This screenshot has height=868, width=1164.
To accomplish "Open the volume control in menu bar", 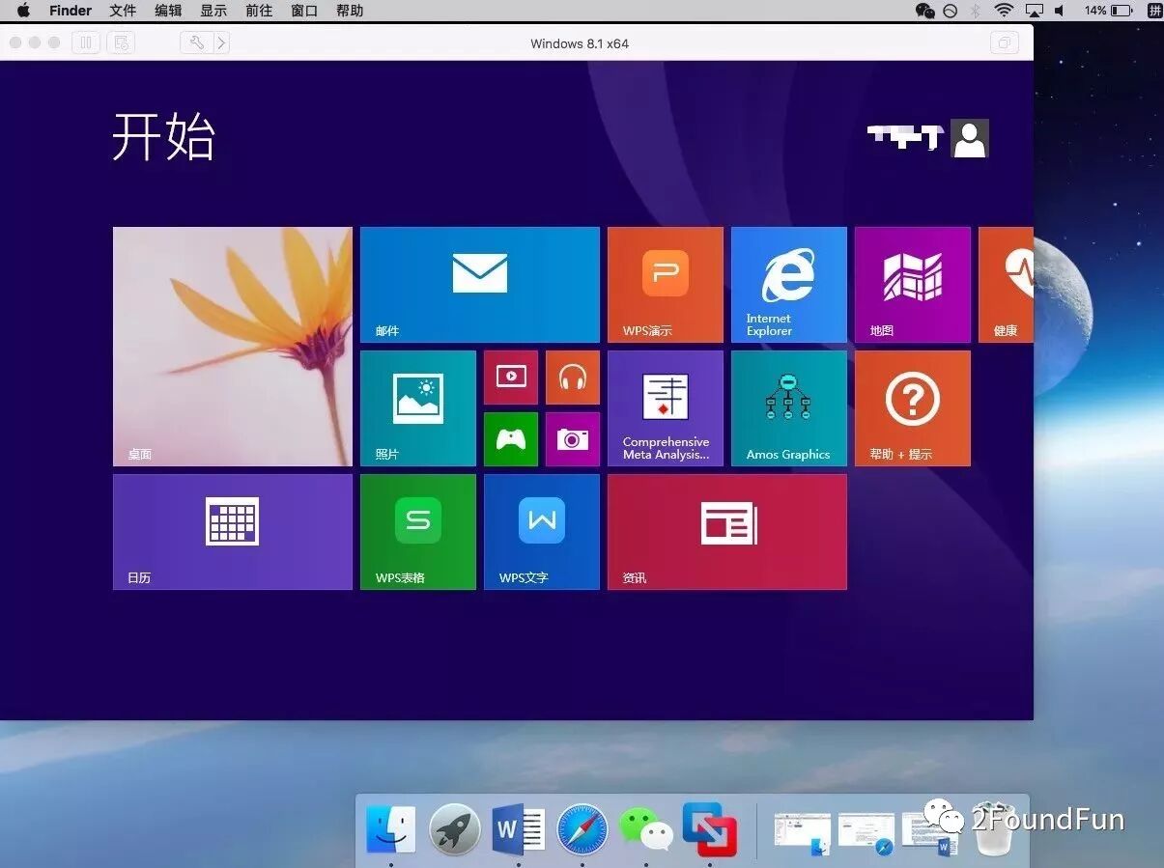I will coord(1060,11).
